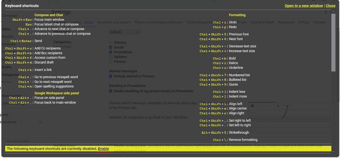Click the 'Access custom from' row

[35, 57]
